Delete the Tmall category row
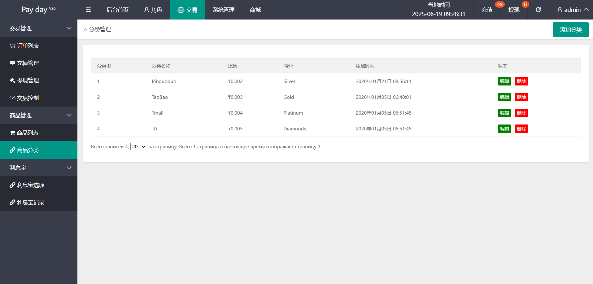Screen dimensions: 593x284 (x=521, y=113)
